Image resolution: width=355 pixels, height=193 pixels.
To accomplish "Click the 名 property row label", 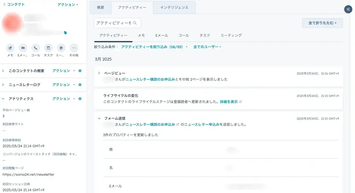I will (x=111, y=168).
